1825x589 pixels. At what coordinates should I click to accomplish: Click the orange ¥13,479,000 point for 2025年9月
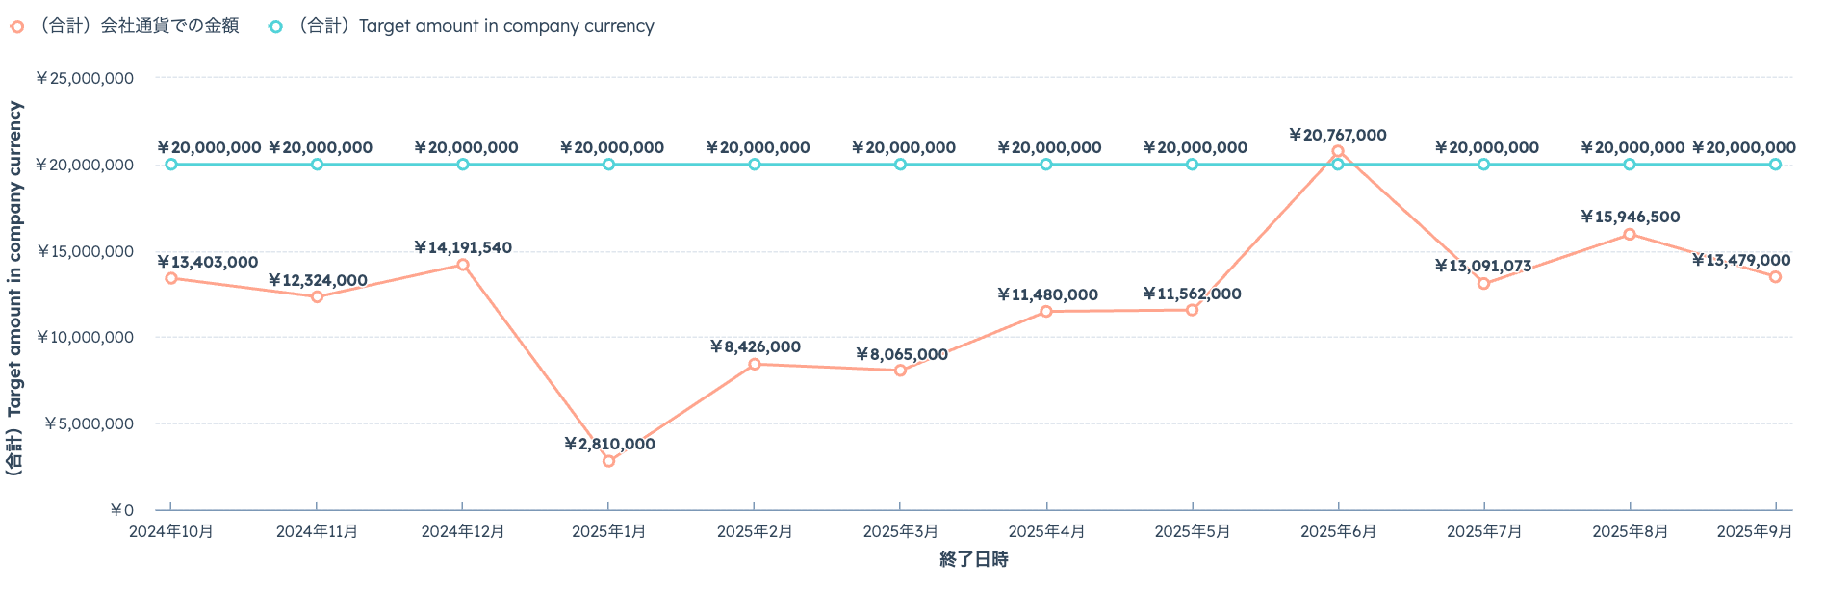tap(1775, 277)
